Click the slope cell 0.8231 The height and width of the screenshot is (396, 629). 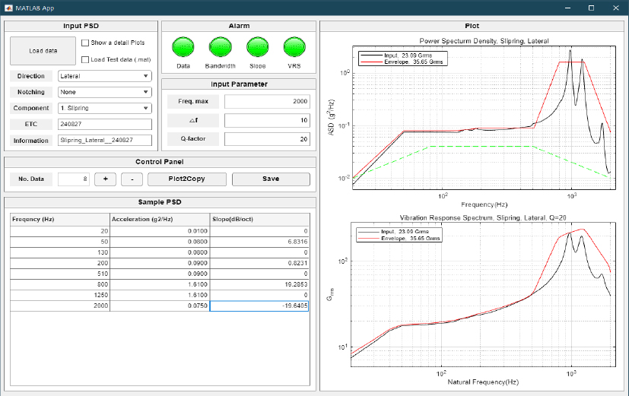(x=259, y=263)
